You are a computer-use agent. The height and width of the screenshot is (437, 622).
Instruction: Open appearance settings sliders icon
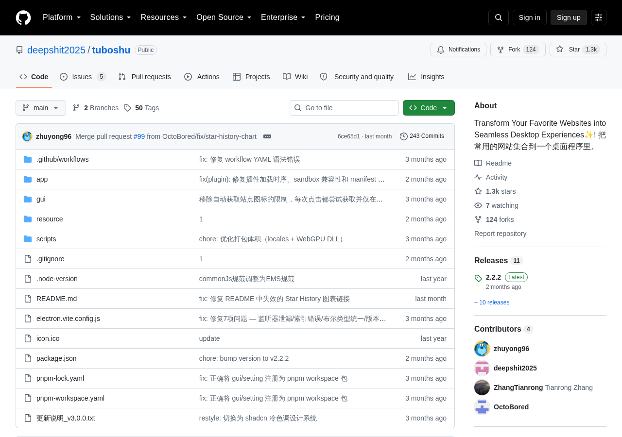click(599, 17)
